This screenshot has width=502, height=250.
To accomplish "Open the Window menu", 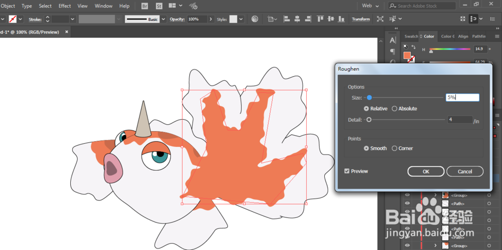I will [x=104, y=6].
